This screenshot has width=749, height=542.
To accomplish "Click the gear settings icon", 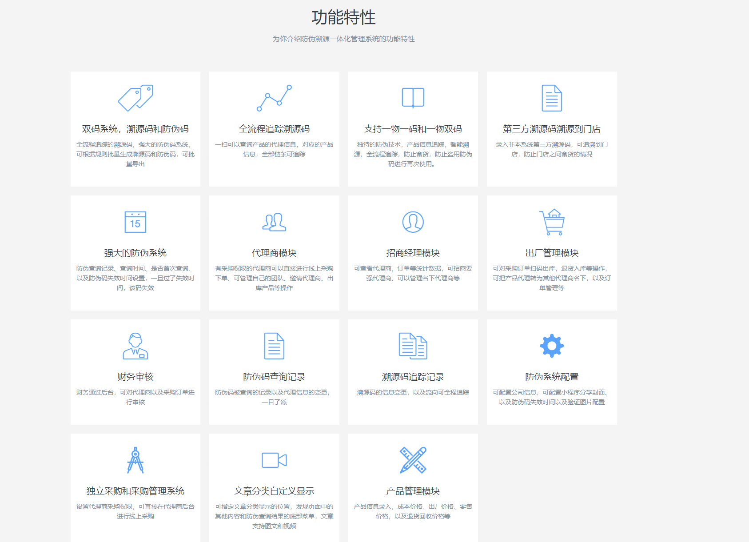I will 552,346.
